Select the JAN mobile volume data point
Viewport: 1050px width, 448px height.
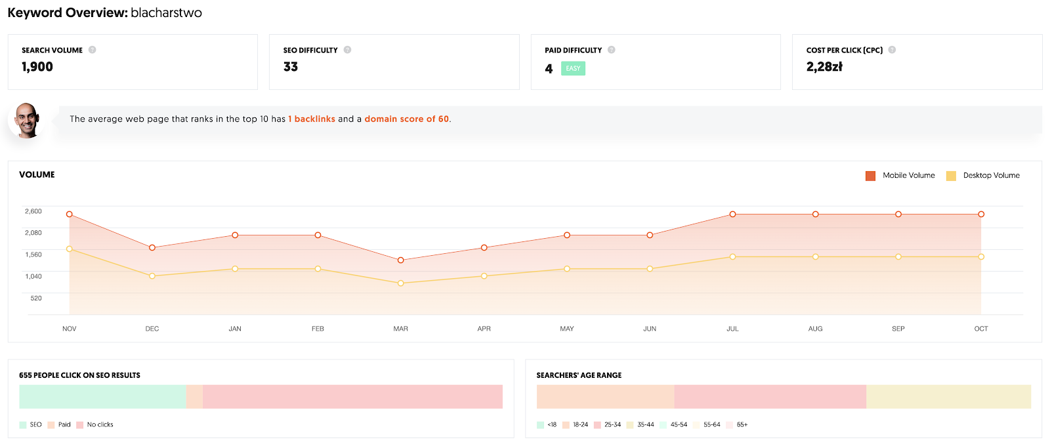[235, 235]
